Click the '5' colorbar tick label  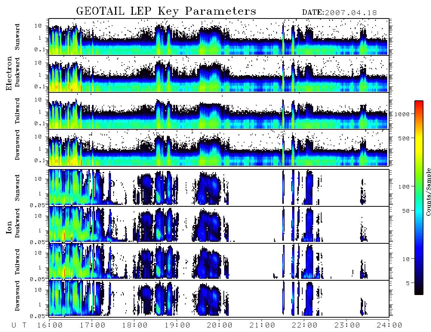click(408, 283)
